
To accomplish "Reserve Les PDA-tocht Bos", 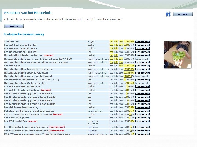I will click(143, 121).
